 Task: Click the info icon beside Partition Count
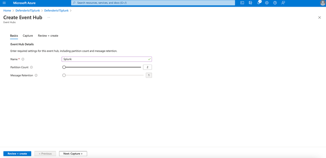point(32,67)
